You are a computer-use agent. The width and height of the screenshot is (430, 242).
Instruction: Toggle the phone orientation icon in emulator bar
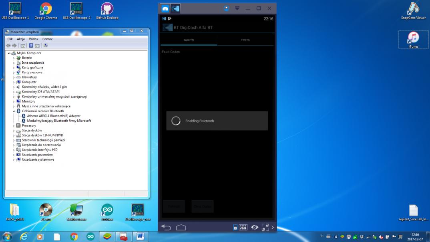[x=235, y=228]
